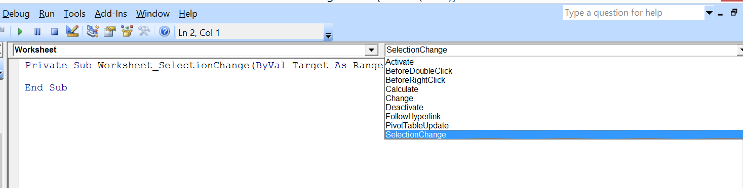The width and height of the screenshot is (743, 188).
Task: Expand the help question box dropdown arrow
Action: point(709,13)
